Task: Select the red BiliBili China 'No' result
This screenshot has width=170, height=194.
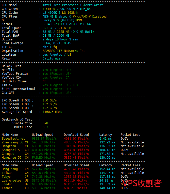Action: click(x=44, y=81)
